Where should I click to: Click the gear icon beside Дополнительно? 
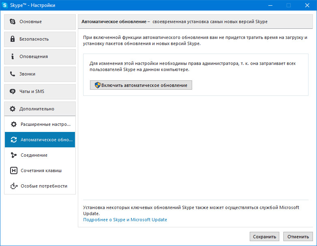pyautogui.click(x=13, y=109)
